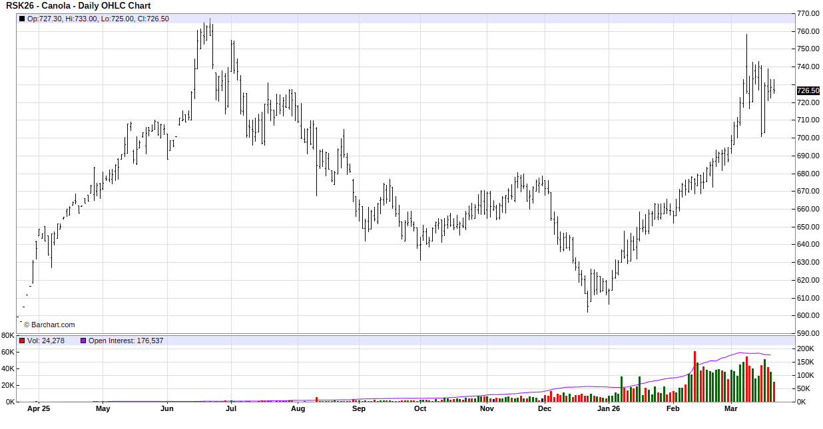Click the Jan 26 date axis label
823x429 pixels.
coord(608,409)
